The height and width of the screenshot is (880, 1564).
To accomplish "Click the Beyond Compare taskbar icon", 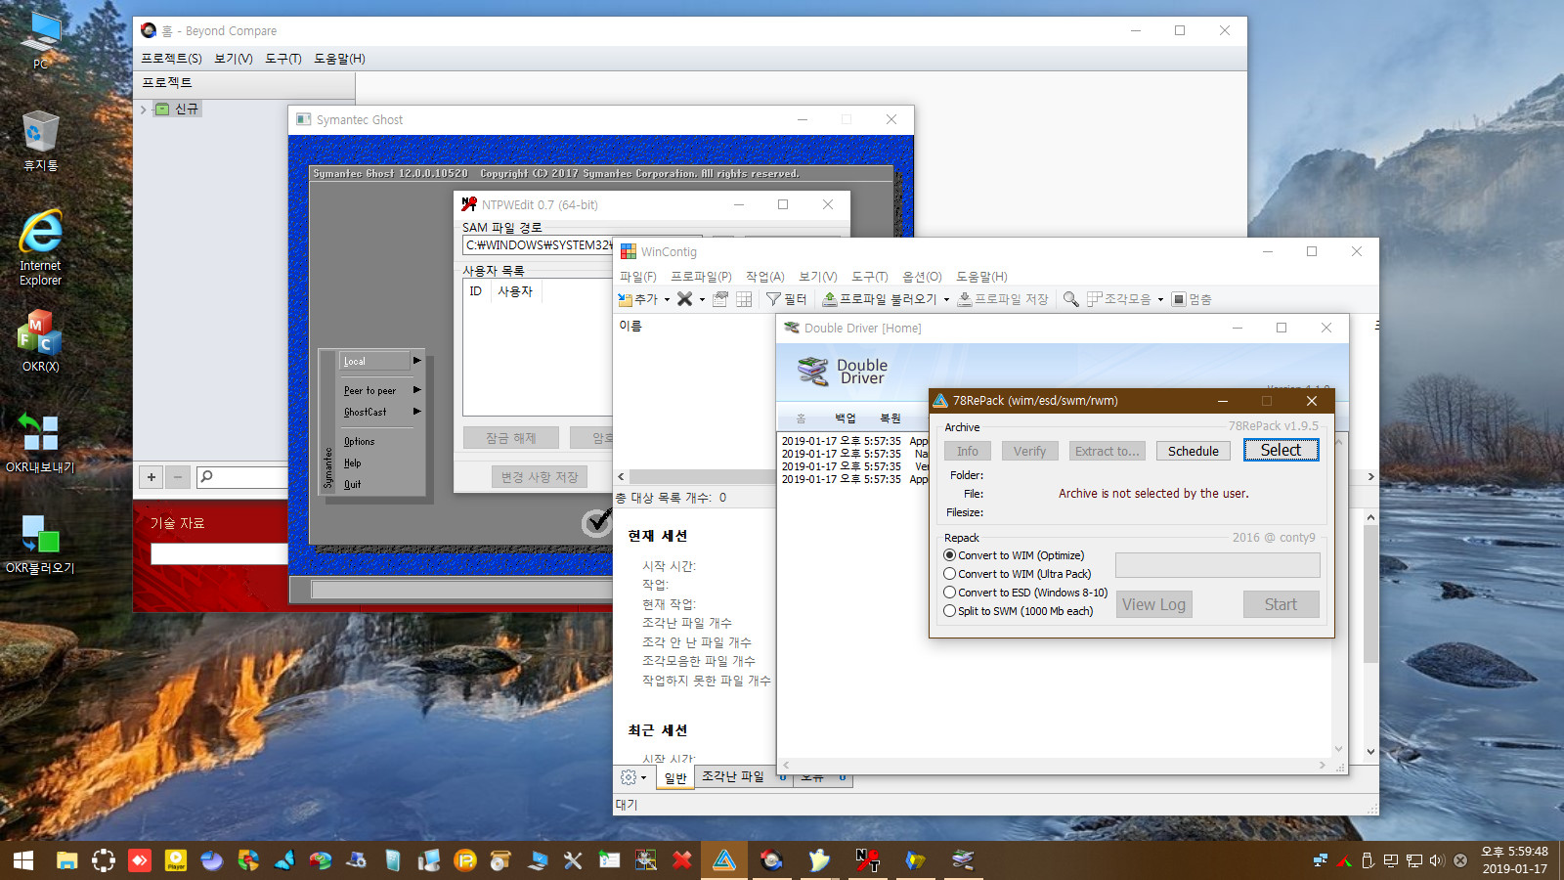I will tap(771, 860).
